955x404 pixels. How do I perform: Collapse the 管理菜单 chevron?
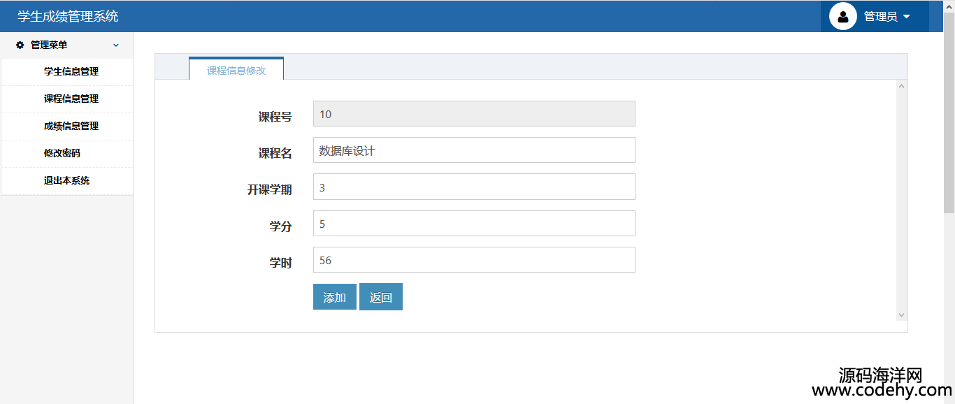click(116, 45)
